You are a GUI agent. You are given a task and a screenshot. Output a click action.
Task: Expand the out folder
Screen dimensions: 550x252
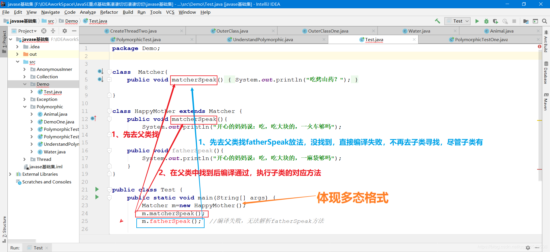click(17, 54)
